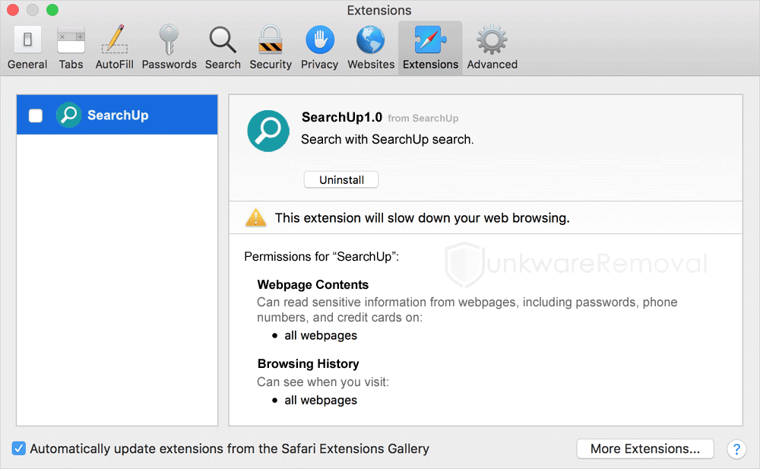
Task: Open the Passwords key pane
Action: pyautogui.click(x=169, y=48)
